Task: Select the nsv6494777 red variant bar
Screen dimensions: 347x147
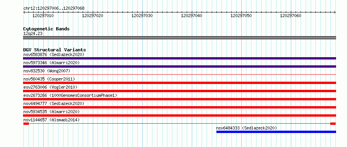Action: point(179,107)
